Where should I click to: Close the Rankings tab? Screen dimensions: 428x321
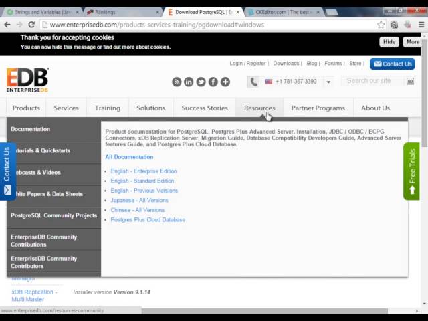point(158,12)
